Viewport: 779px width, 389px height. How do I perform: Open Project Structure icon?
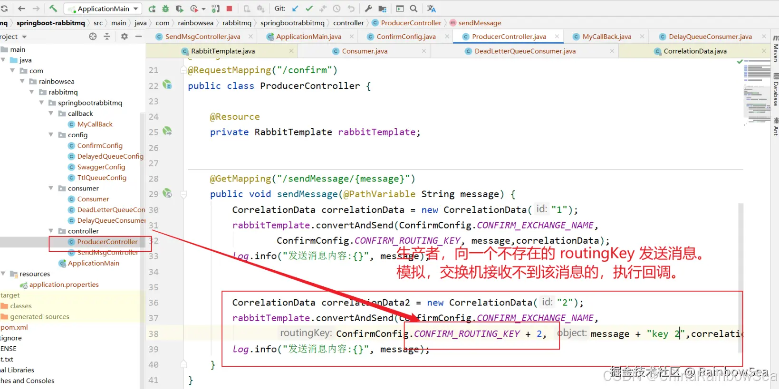(382, 9)
